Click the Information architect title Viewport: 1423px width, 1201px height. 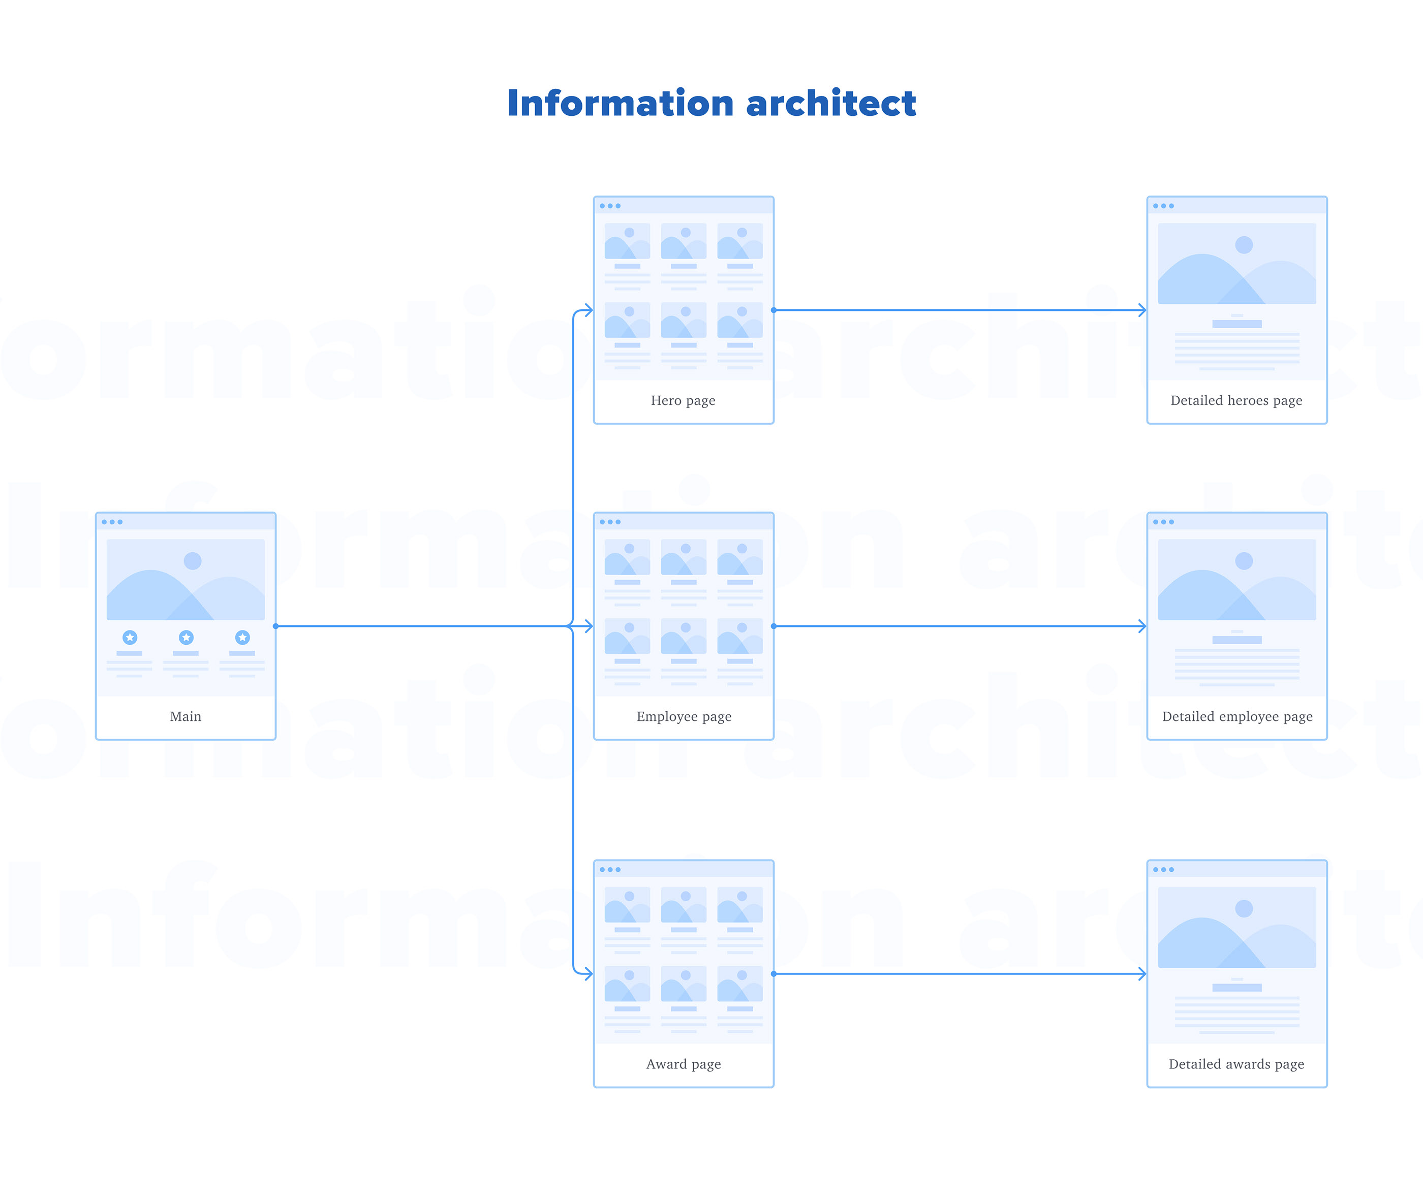pyautogui.click(x=711, y=104)
